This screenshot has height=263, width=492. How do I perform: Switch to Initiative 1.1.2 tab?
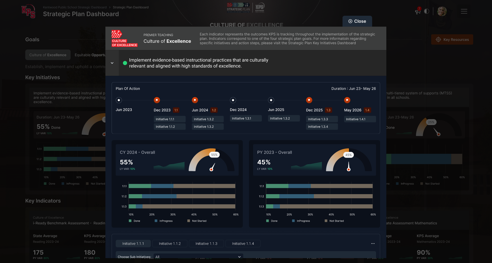170,244
